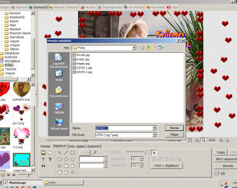Select the Virágok folder in tree
This screenshot has height=188, width=237.
13,45
